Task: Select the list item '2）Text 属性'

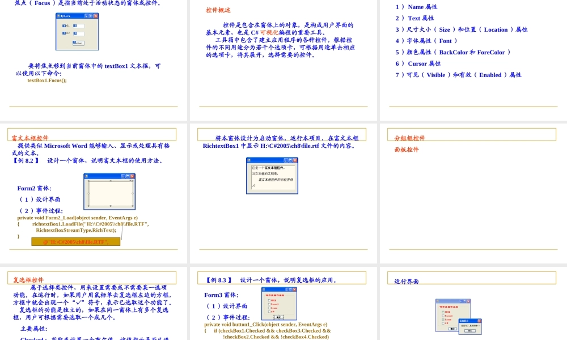Action: tap(414, 18)
